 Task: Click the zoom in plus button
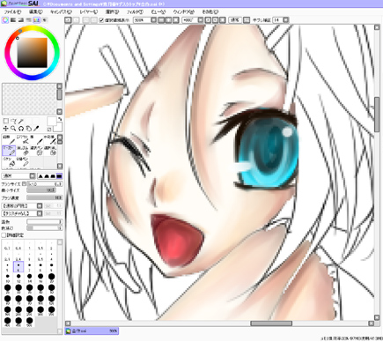click(x=168, y=20)
